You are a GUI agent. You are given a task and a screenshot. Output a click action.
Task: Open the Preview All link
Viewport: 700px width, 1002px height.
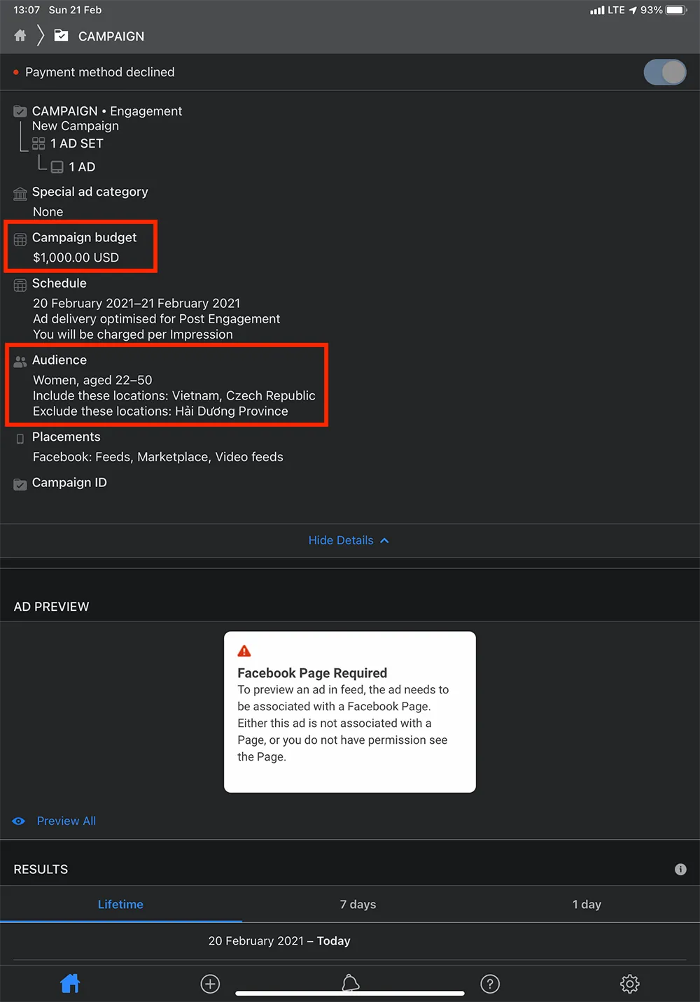tap(66, 821)
